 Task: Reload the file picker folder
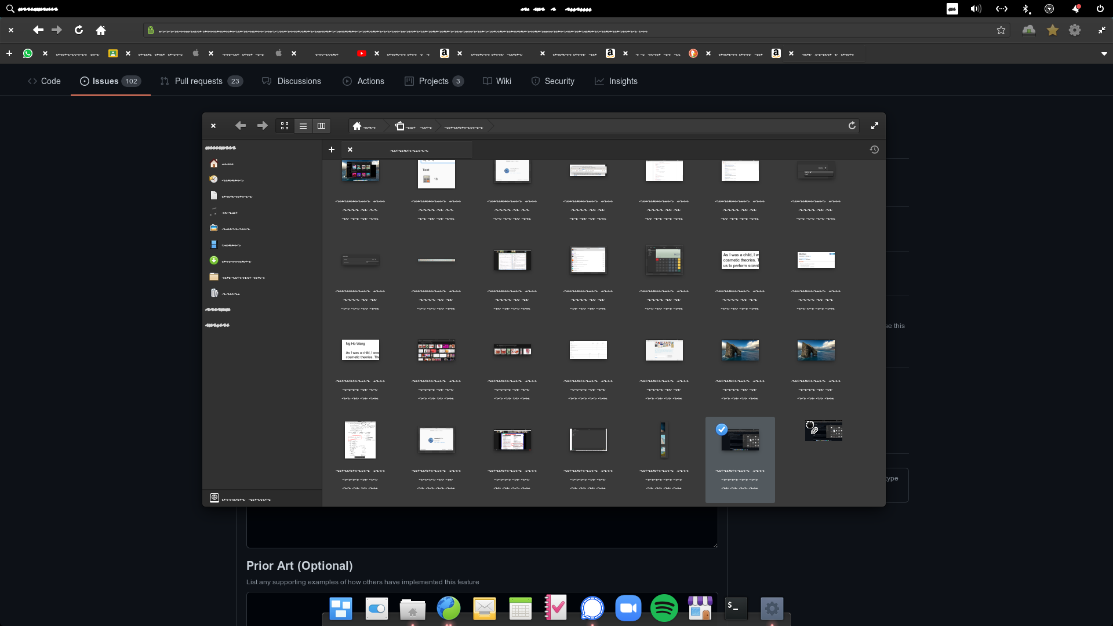pyautogui.click(x=852, y=126)
